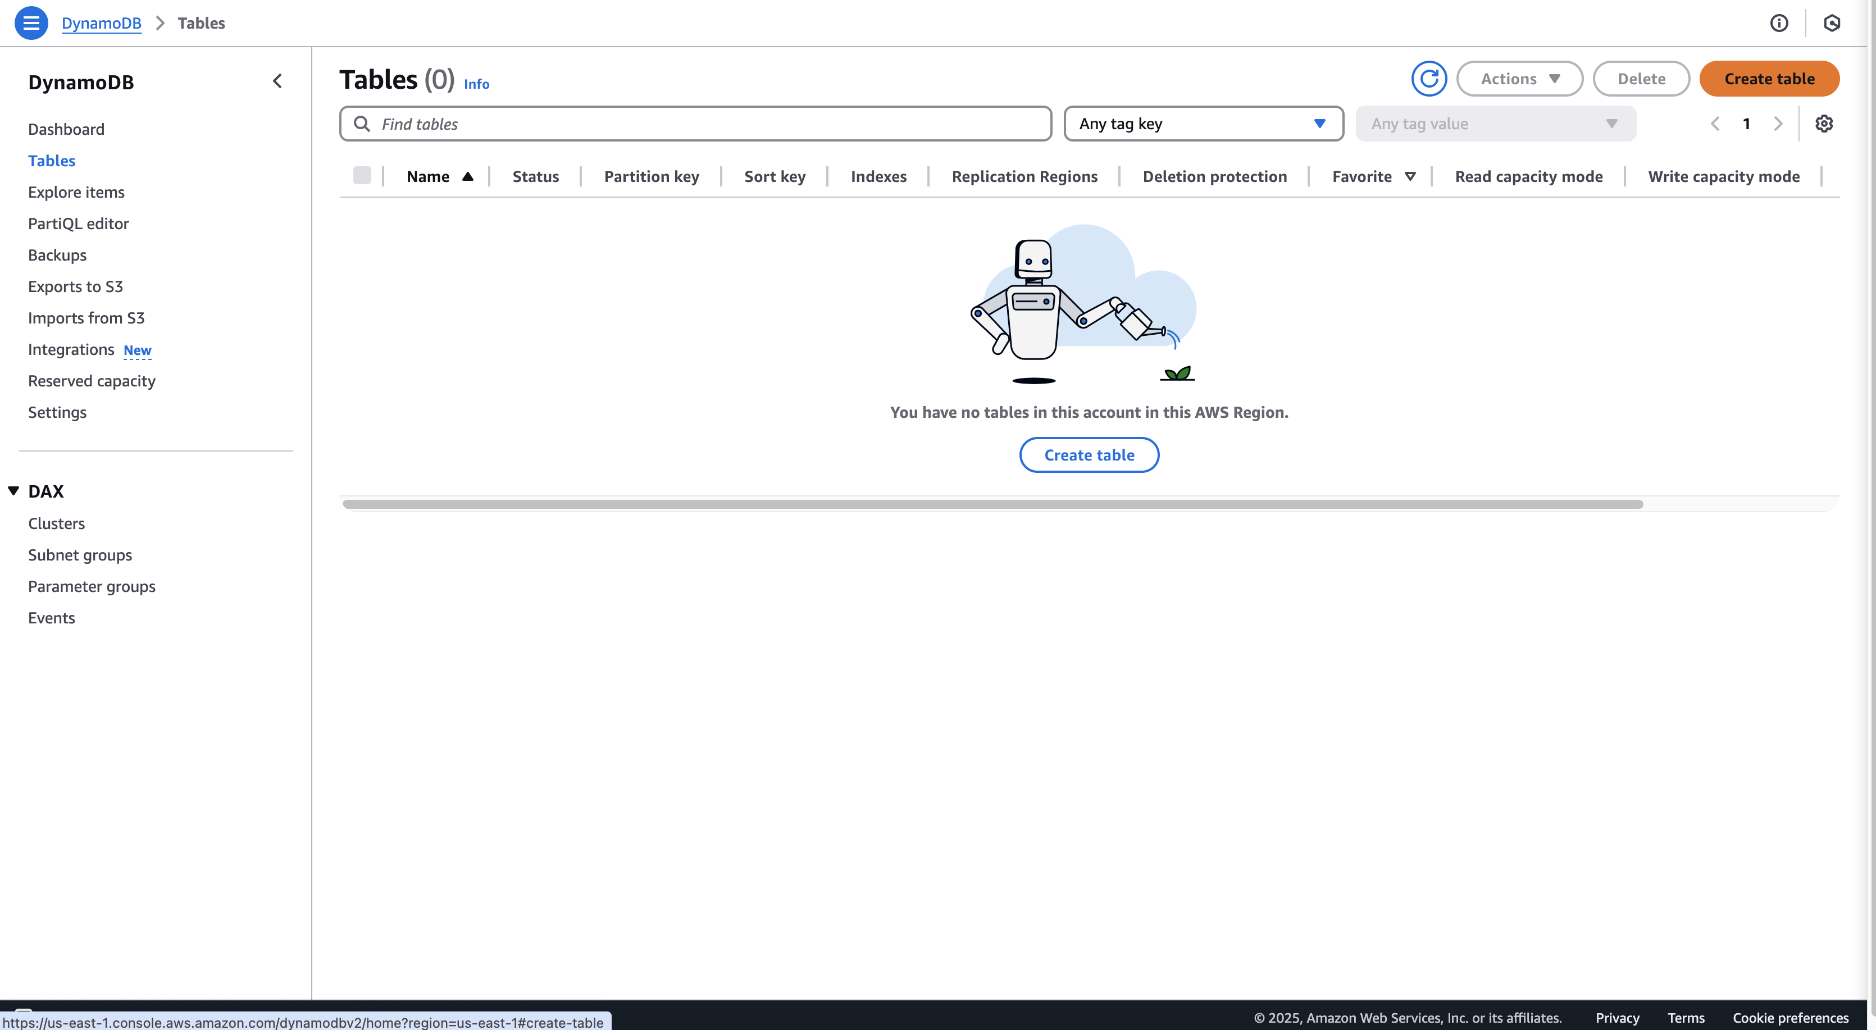
Task: Go to previous page of tables
Action: pyautogui.click(x=1715, y=124)
